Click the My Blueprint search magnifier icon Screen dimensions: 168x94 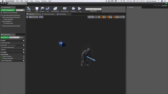pos(20,37)
